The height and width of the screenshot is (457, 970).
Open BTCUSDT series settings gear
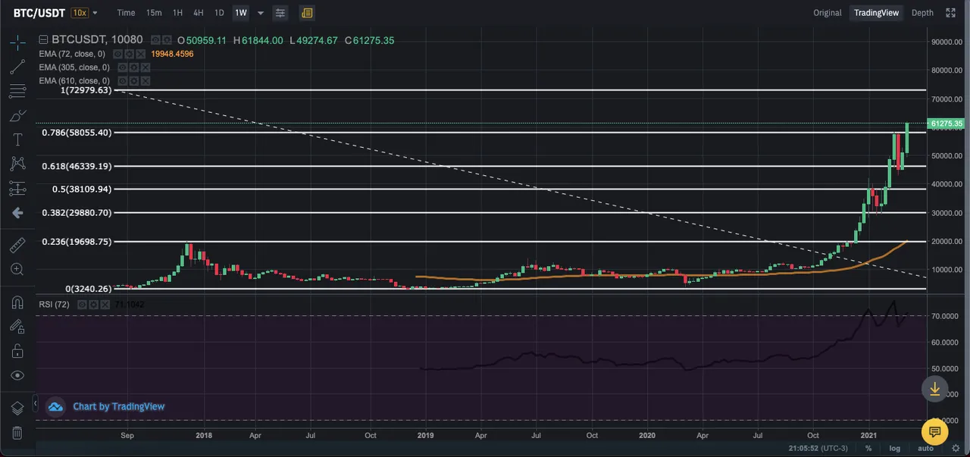[x=166, y=40]
